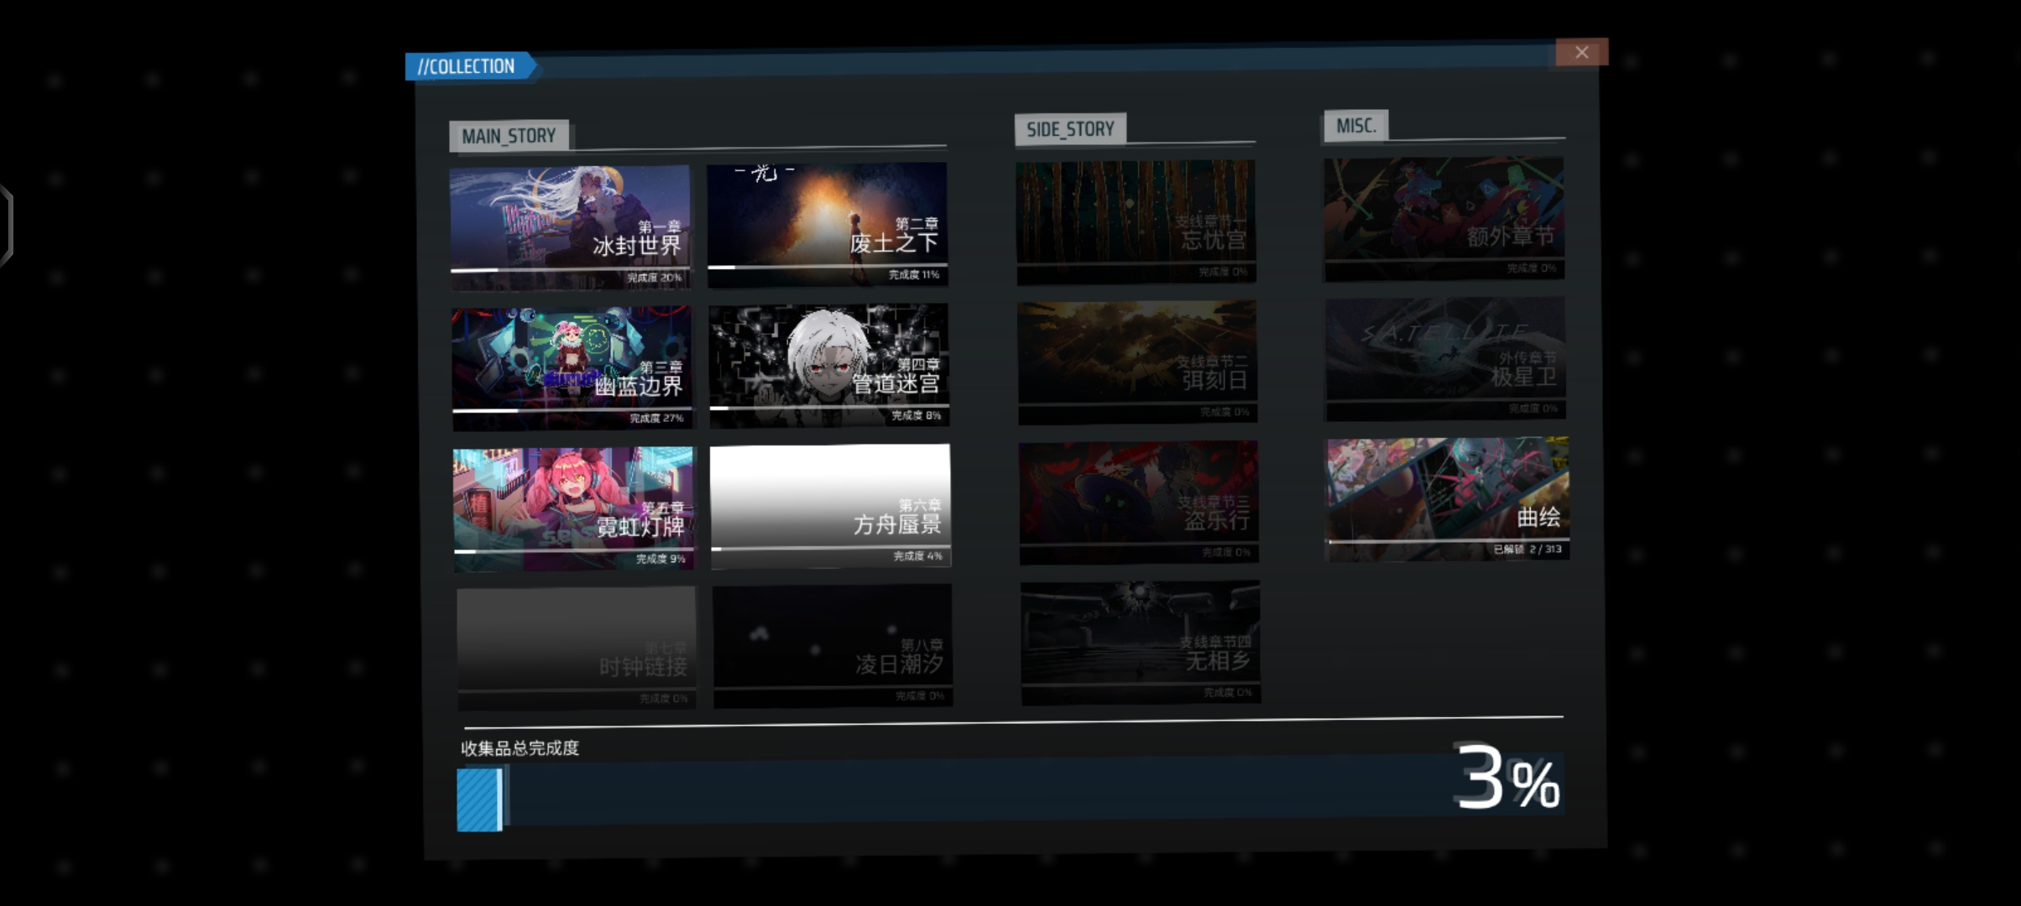Image resolution: width=2021 pixels, height=906 pixels.
Task: Open side story 弭刻日 card
Action: coord(1138,362)
